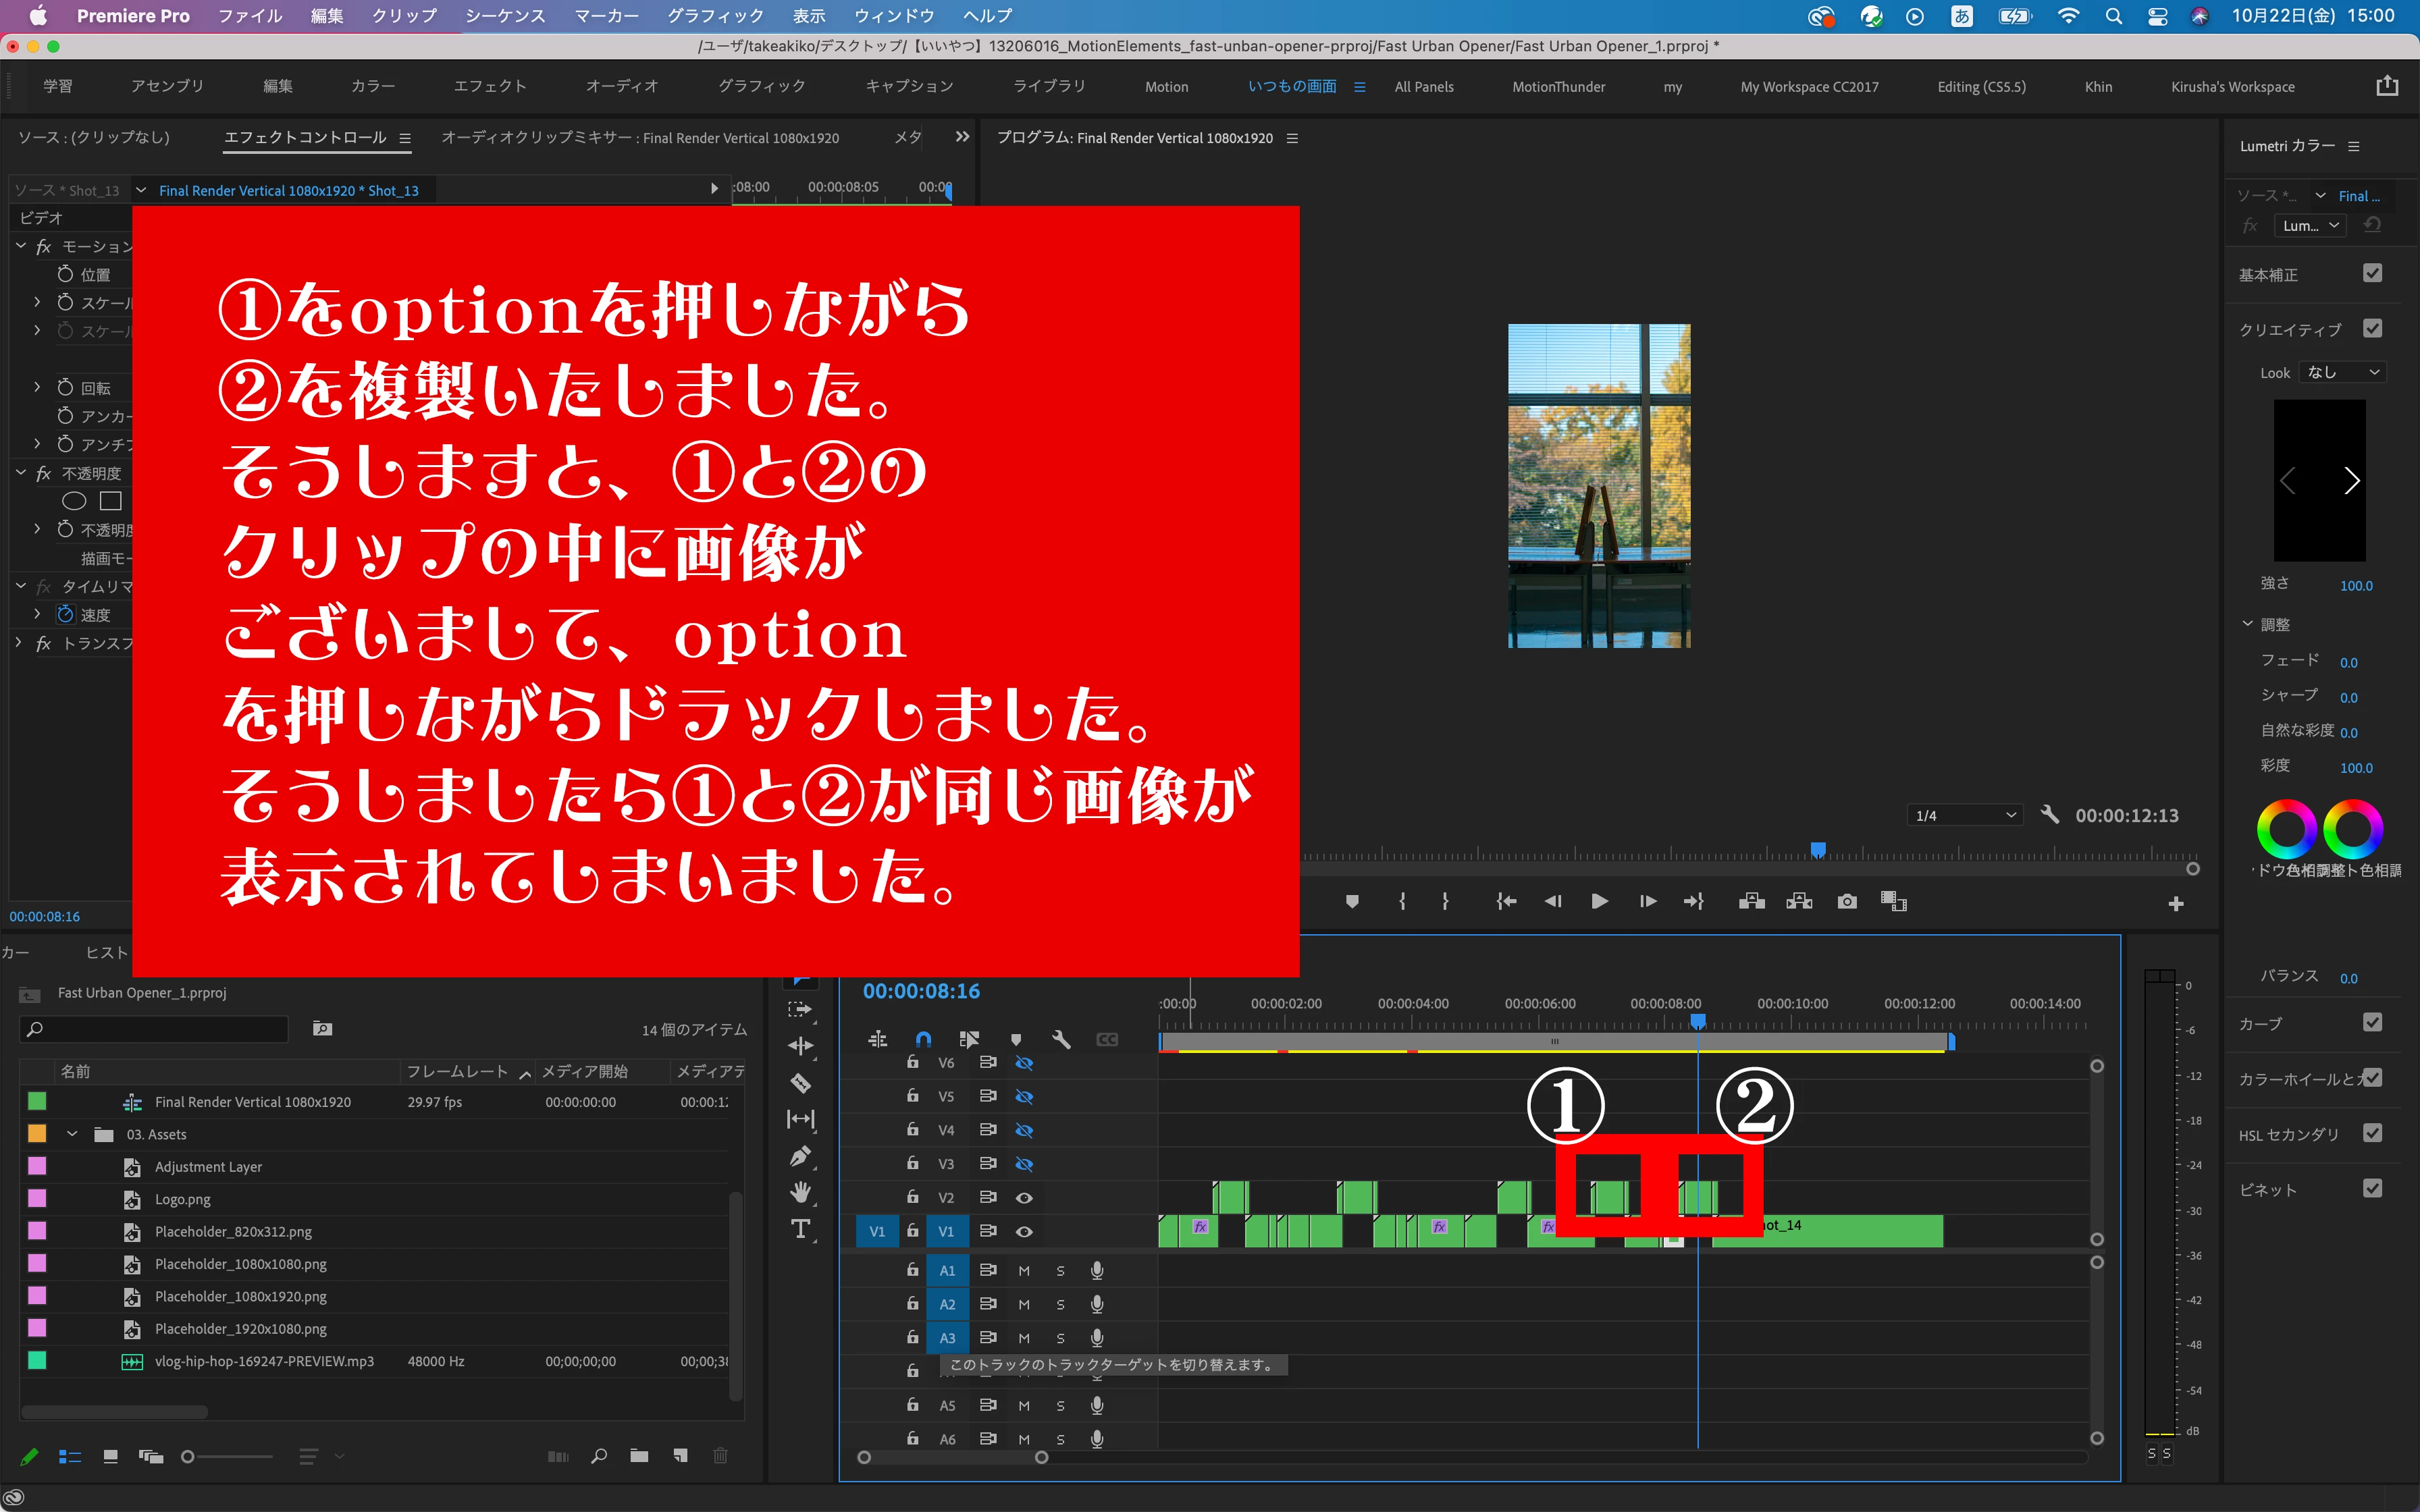Toggle V2 track output eye
The image size is (2420, 1512).
click(1024, 1197)
